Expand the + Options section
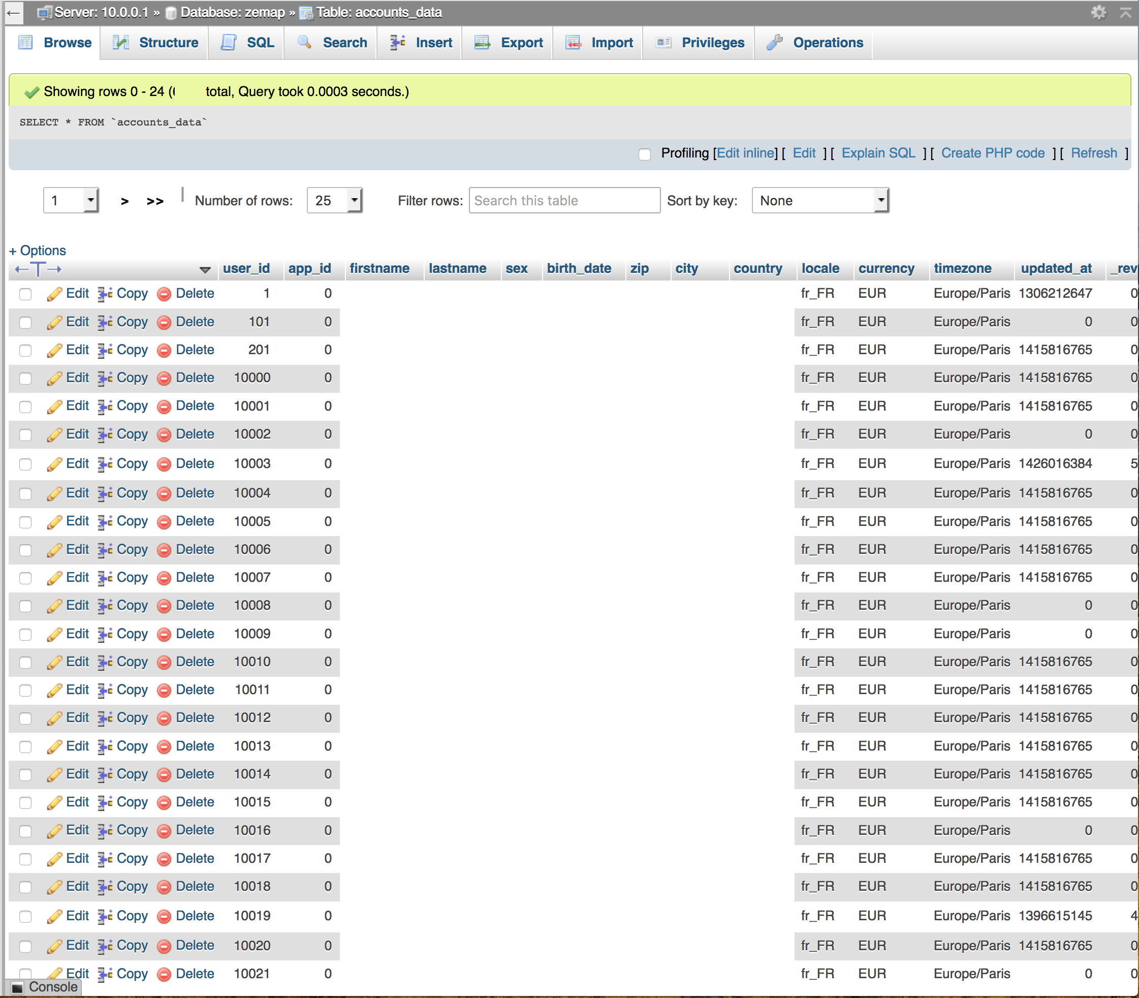This screenshot has width=1139, height=998. pos(37,251)
